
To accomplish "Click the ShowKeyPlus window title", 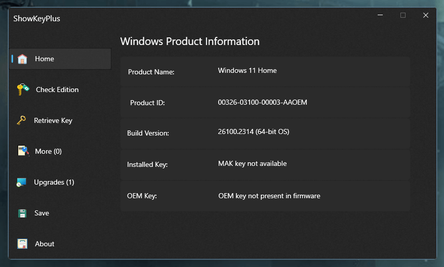I will (x=37, y=19).
